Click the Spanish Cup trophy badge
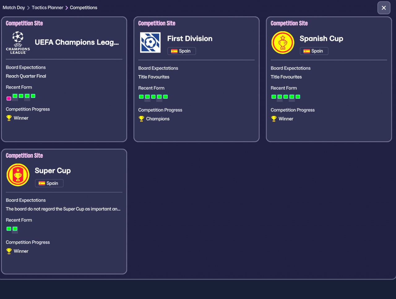Image resolution: width=396 pixels, height=299 pixels. pos(283,43)
